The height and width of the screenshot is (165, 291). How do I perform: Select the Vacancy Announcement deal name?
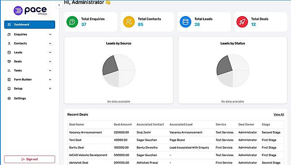85,133
